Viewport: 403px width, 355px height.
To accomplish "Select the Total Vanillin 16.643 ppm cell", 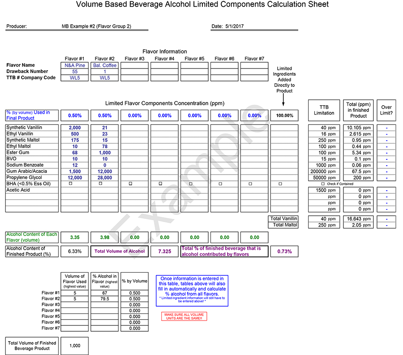I will pyautogui.click(x=358, y=219).
